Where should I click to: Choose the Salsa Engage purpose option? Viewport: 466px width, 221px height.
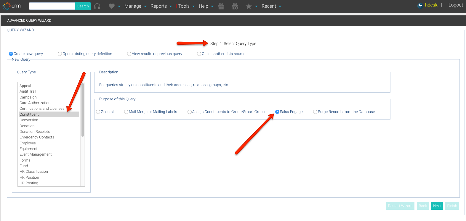(x=277, y=112)
